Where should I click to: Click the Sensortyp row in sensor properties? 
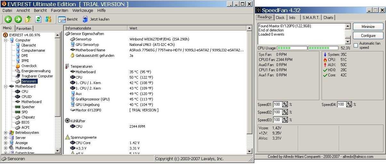(x=155, y=39)
